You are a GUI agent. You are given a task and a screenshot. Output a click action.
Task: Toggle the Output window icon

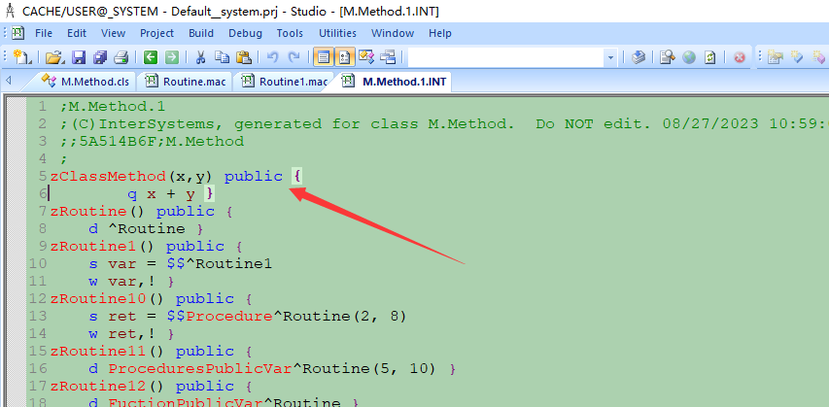(x=365, y=57)
